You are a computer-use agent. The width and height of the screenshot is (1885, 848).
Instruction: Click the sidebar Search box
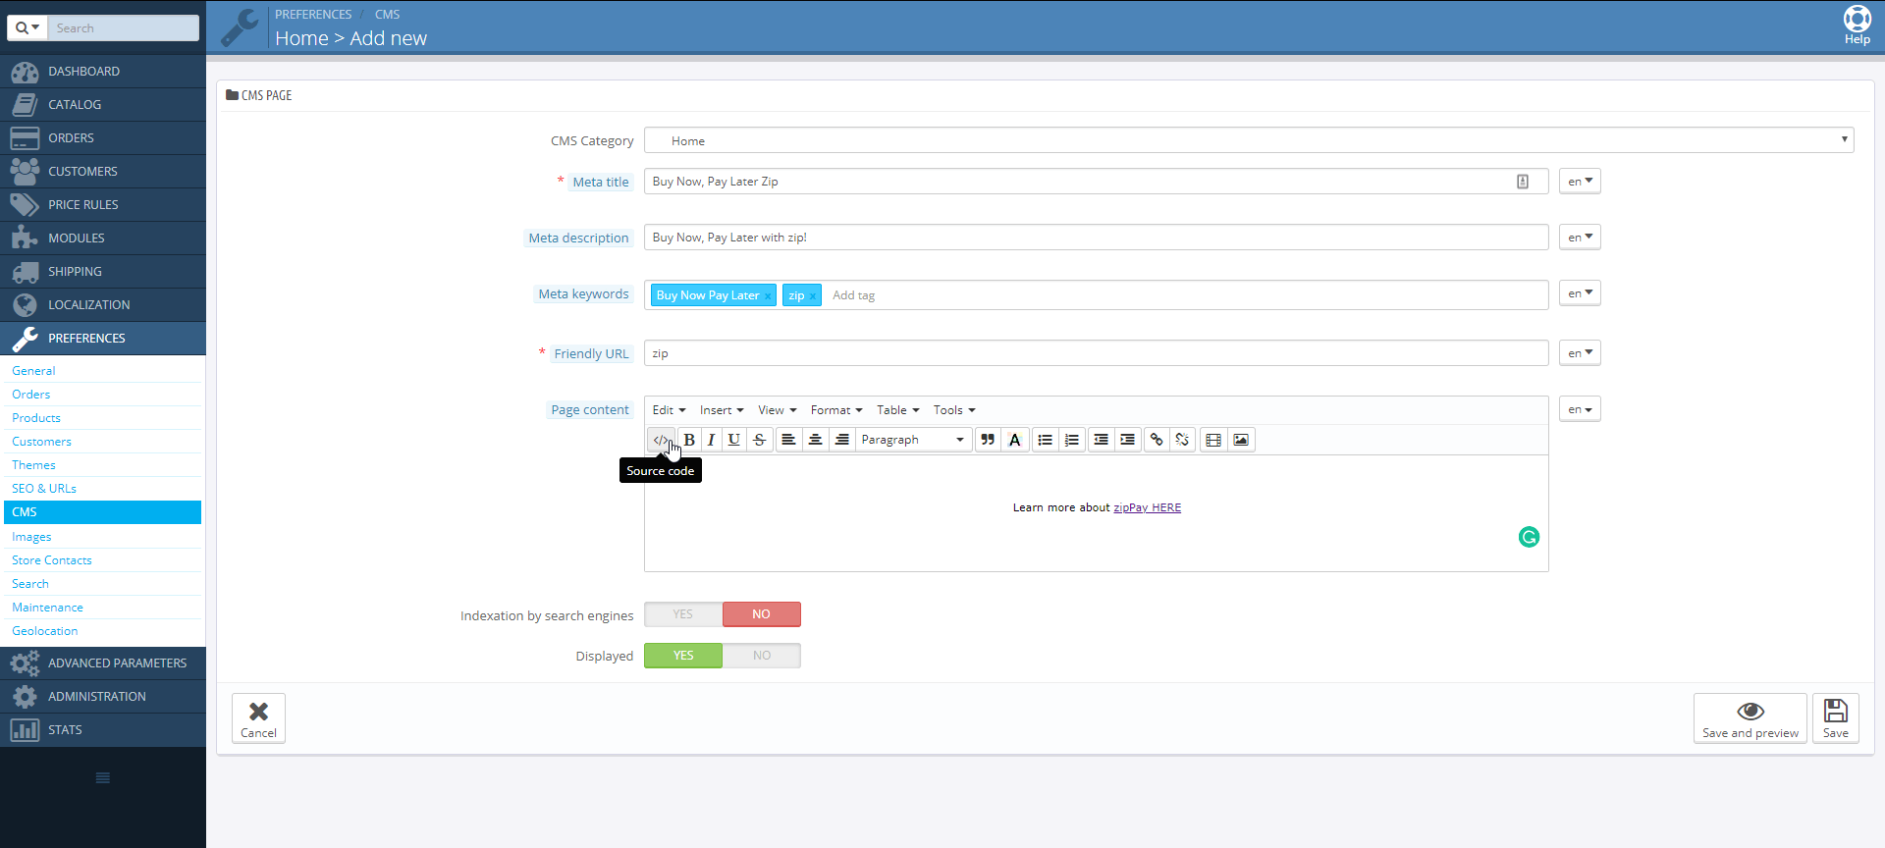coord(124,27)
